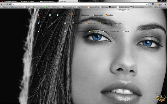The width and height of the screenshot is (167, 104).
Task: Open the Chrome Web... most visited link
Action: [91, 23]
